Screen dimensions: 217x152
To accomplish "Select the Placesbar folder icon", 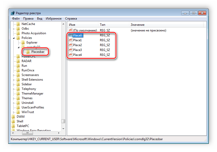I will pos(28,52).
